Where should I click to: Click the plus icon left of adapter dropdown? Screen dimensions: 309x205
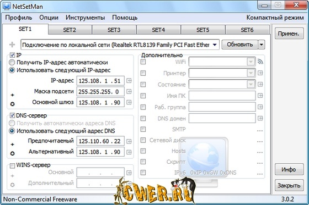click(x=12, y=45)
